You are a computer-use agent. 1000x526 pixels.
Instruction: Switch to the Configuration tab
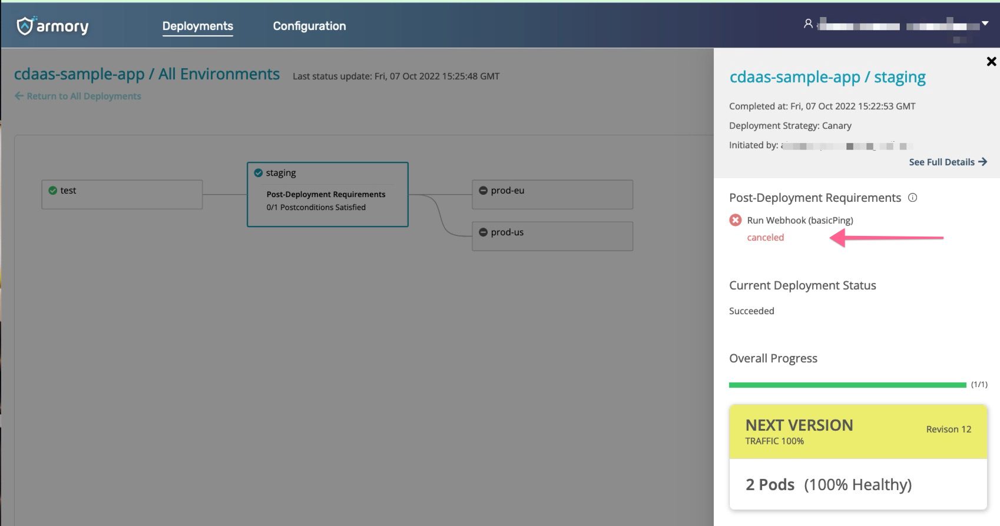click(309, 26)
